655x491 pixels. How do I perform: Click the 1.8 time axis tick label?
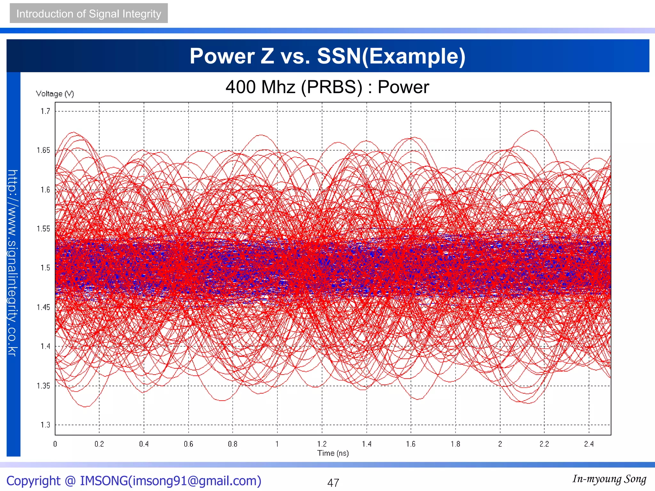pos(455,444)
